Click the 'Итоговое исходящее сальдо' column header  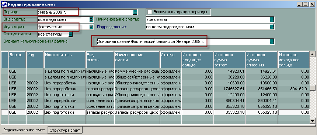coord(294,60)
